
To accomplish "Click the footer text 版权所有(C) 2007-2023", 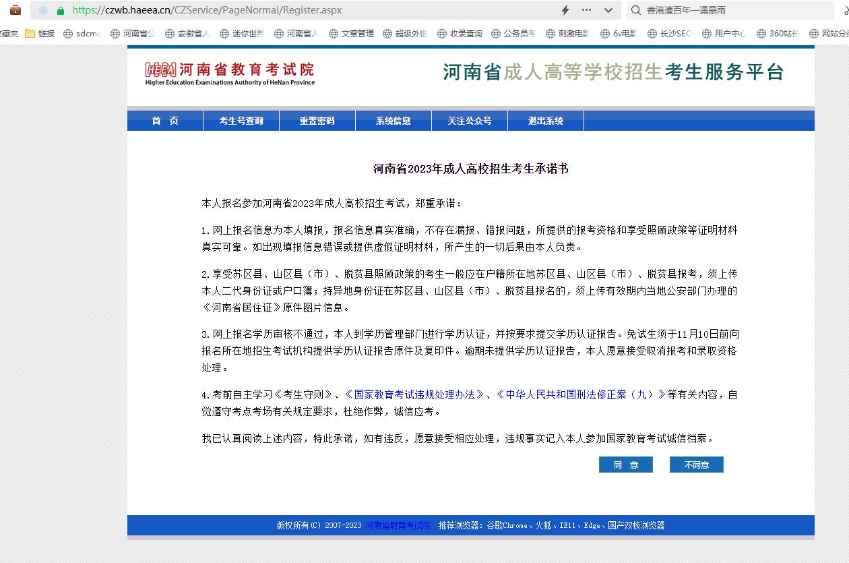I will (319, 525).
